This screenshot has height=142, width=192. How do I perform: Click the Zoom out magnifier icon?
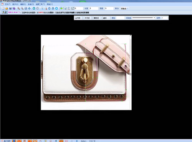22,8
